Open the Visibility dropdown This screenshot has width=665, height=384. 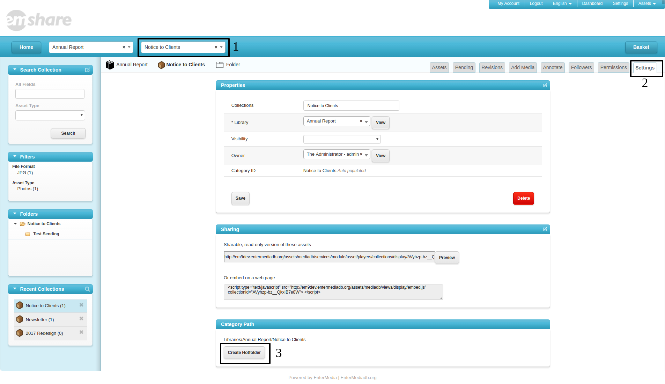[x=342, y=139]
